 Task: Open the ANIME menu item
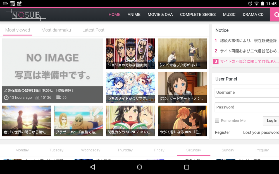[x=134, y=14]
